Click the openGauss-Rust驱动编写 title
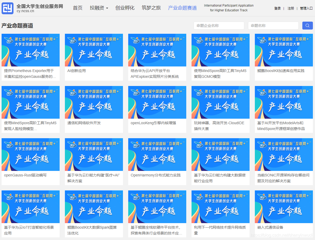The height and width of the screenshot is (240, 315). [25, 175]
